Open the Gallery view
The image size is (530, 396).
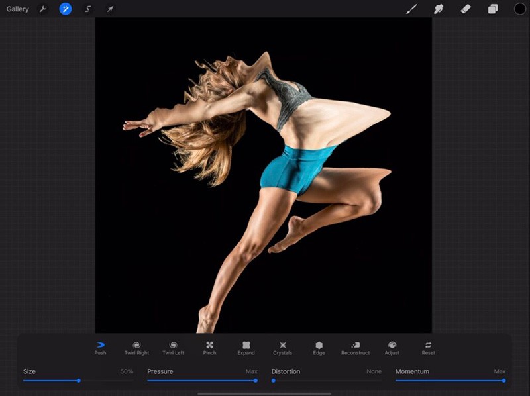click(18, 9)
